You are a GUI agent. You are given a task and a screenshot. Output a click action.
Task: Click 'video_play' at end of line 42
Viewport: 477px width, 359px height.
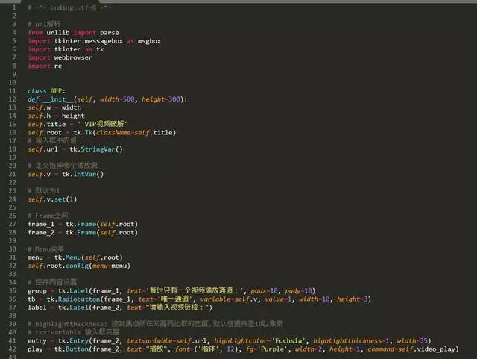tap(435, 349)
